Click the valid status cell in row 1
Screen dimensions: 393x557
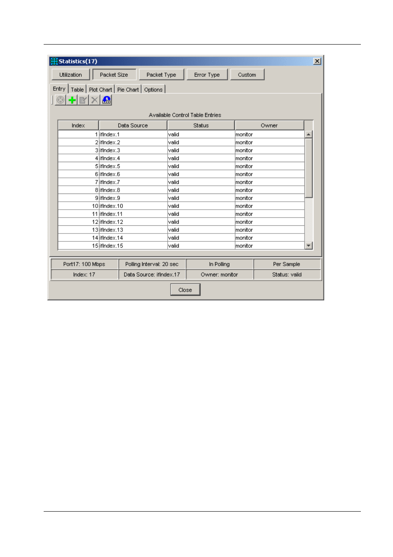pyautogui.click(x=201, y=135)
